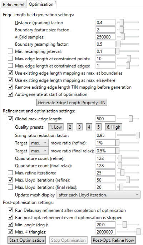Disable Global max. edge length checkbox
This screenshot has width=143, height=245.
tap(10, 119)
